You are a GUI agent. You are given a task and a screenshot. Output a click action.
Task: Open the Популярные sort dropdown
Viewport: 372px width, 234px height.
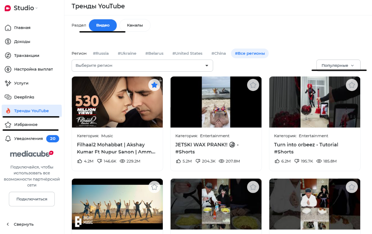point(338,65)
